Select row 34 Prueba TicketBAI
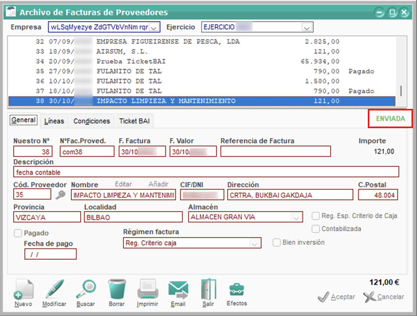This screenshot has height=316, width=417. point(202,61)
